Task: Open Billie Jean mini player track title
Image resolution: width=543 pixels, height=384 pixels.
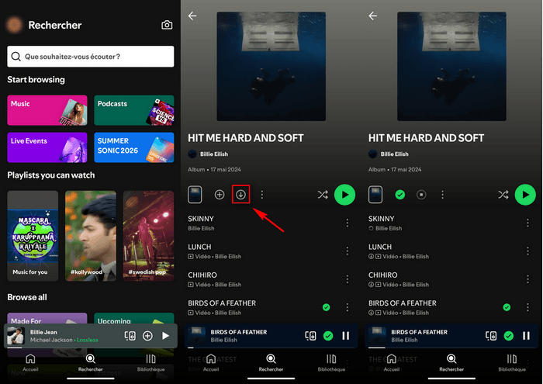Action: point(43,332)
